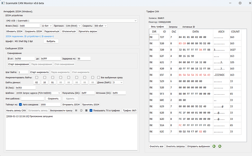Switch to the 'Запросы' tab
This screenshot has width=252, height=156.
point(173,27)
